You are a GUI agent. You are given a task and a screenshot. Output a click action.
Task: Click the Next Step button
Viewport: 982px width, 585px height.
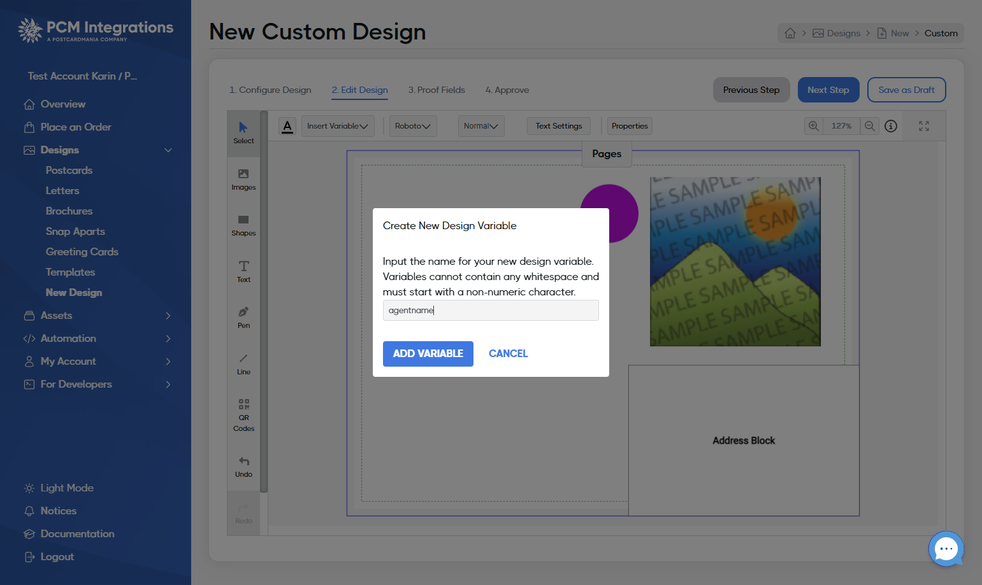[828, 90]
